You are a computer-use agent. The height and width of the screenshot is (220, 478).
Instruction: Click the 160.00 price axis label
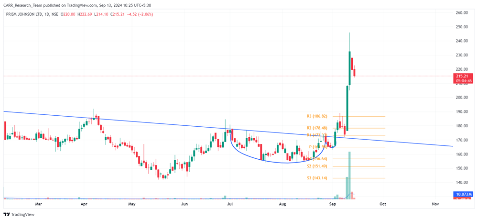pos(462,154)
